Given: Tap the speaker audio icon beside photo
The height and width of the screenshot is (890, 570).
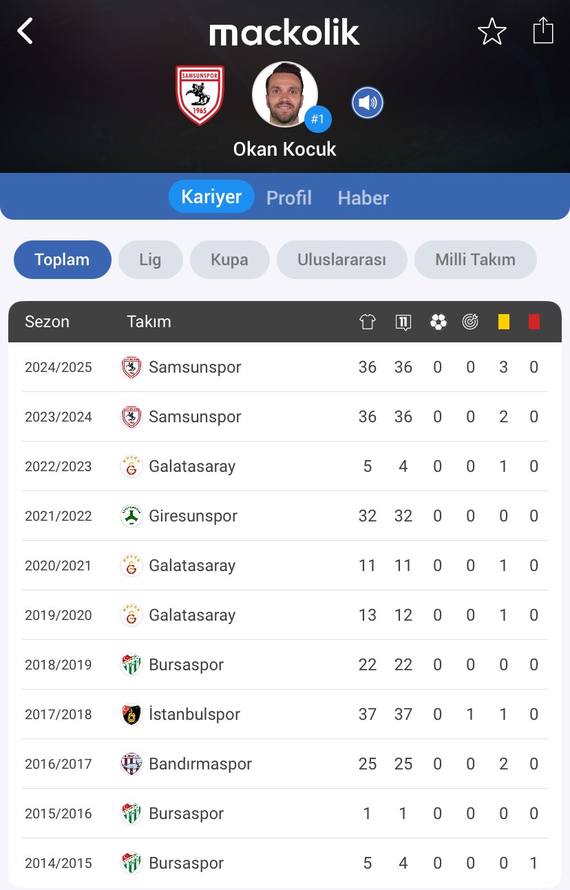Looking at the screenshot, I should point(368,103).
